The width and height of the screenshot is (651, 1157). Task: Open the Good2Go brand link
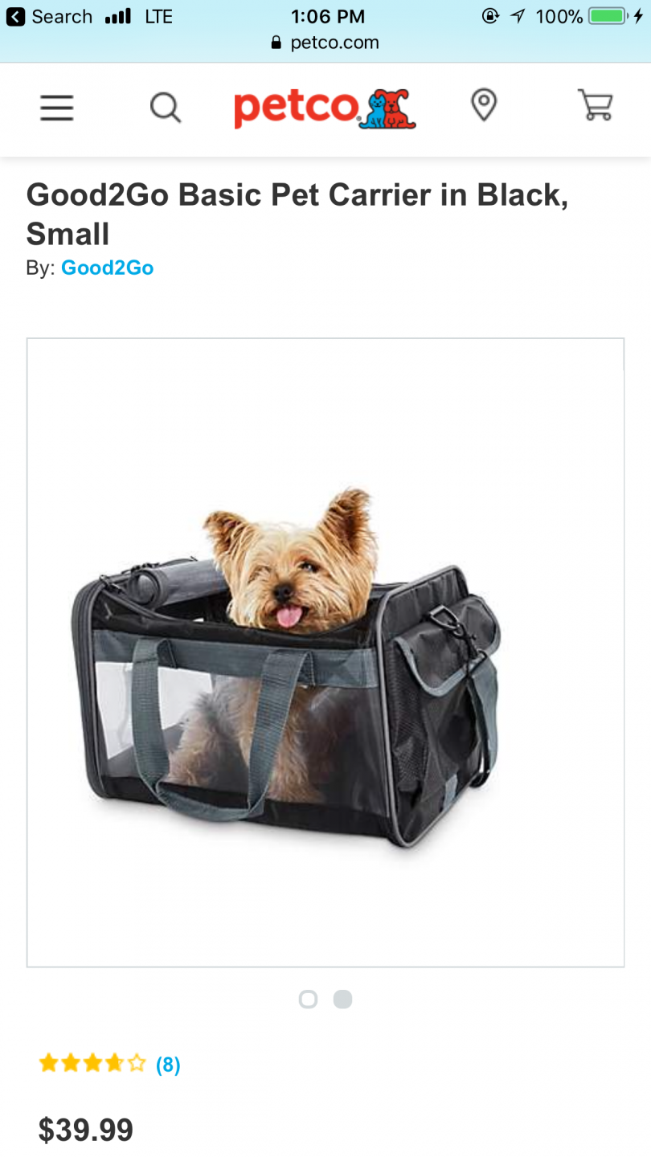[x=107, y=268]
